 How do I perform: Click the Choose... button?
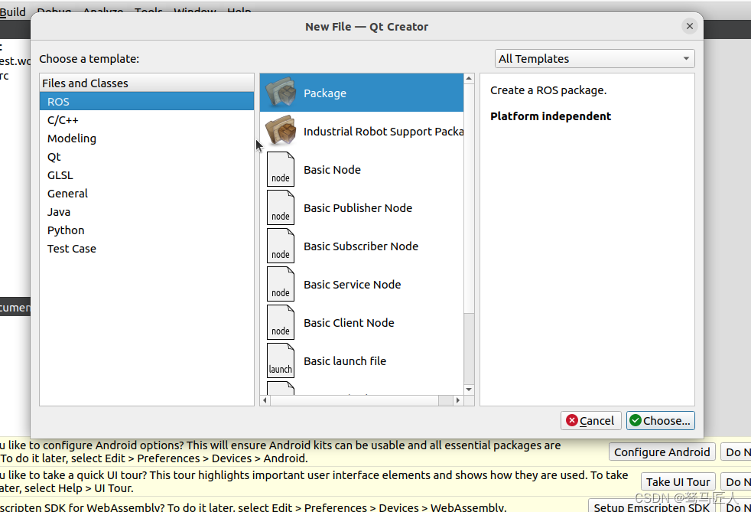click(x=661, y=420)
